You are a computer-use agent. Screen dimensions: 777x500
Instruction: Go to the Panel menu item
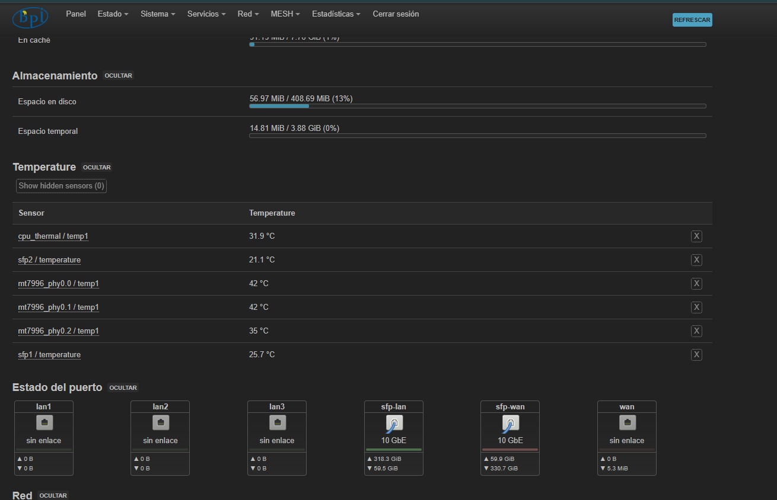[76, 14]
